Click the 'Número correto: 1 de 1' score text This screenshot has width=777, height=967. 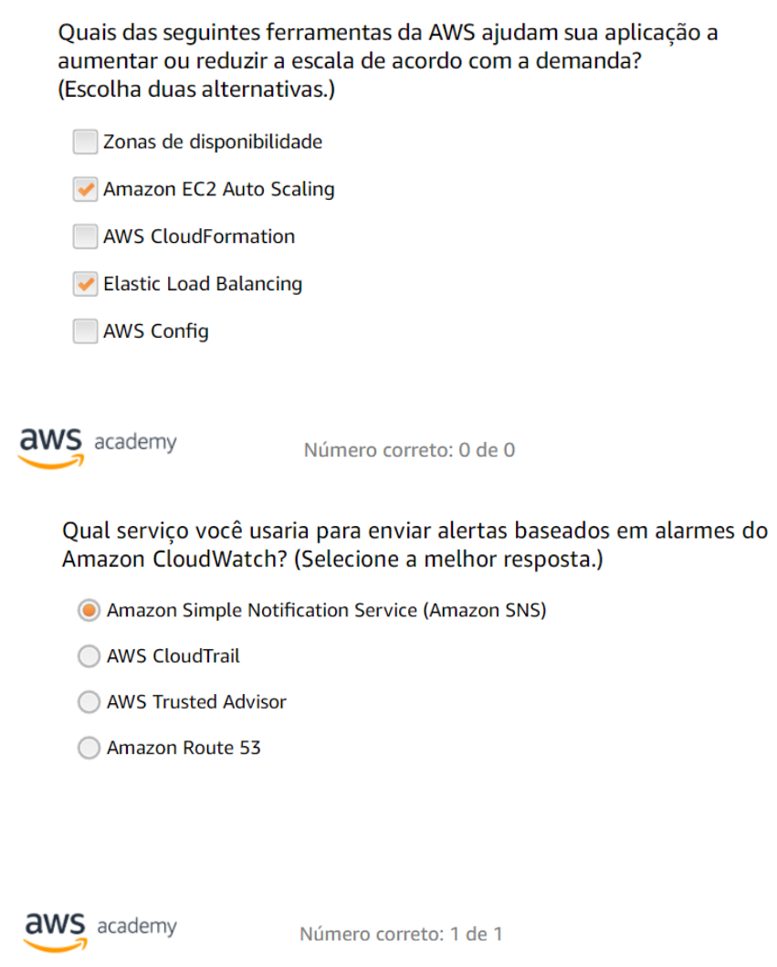(401, 934)
